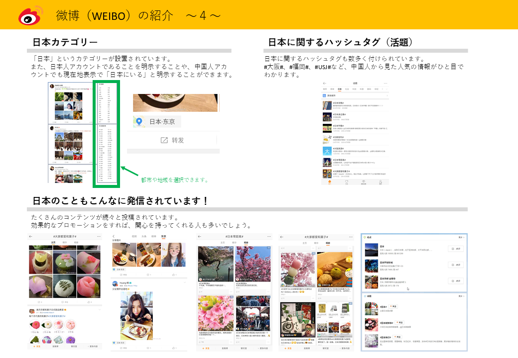The height and width of the screenshot is (358, 518).
Task: Click the blue 大 icon for 大阪旅游 topic
Action: click(327, 150)
